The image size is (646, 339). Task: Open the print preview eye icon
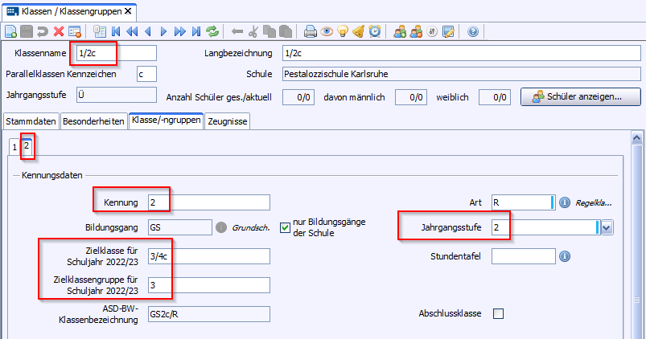coord(327,32)
